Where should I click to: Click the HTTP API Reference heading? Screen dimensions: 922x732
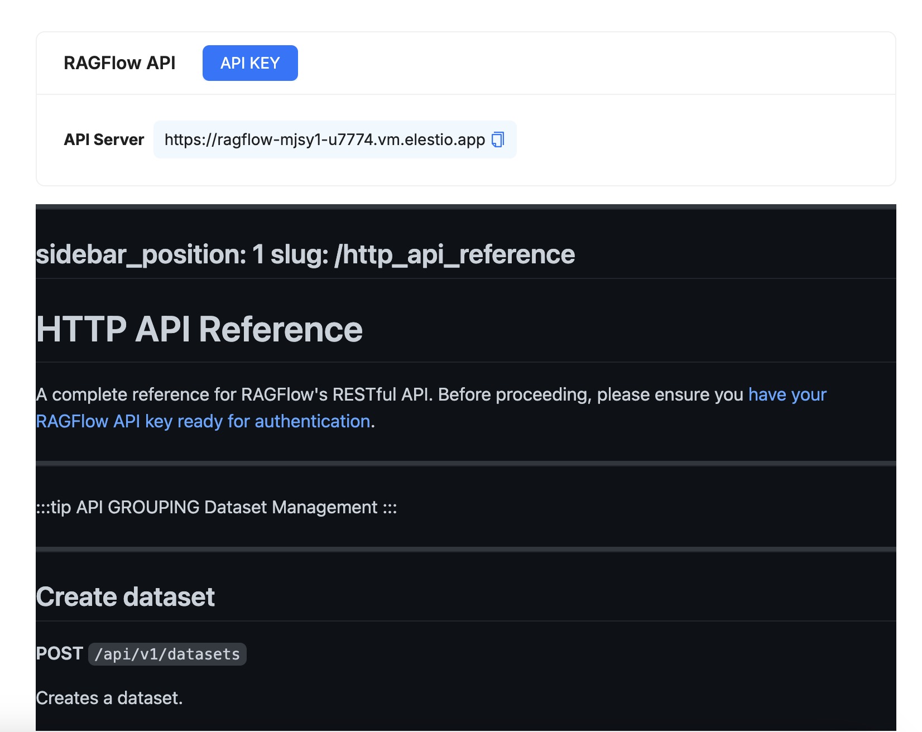[x=198, y=329]
